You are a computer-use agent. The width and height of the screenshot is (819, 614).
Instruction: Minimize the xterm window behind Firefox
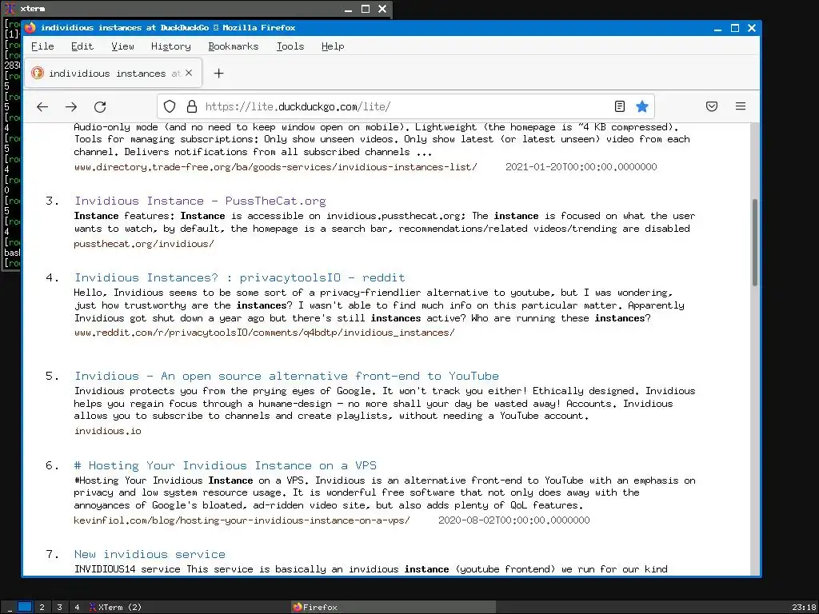point(349,9)
